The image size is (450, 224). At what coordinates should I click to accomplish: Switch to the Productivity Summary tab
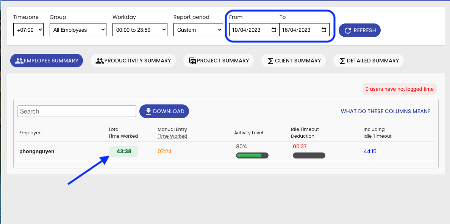(x=133, y=61)
